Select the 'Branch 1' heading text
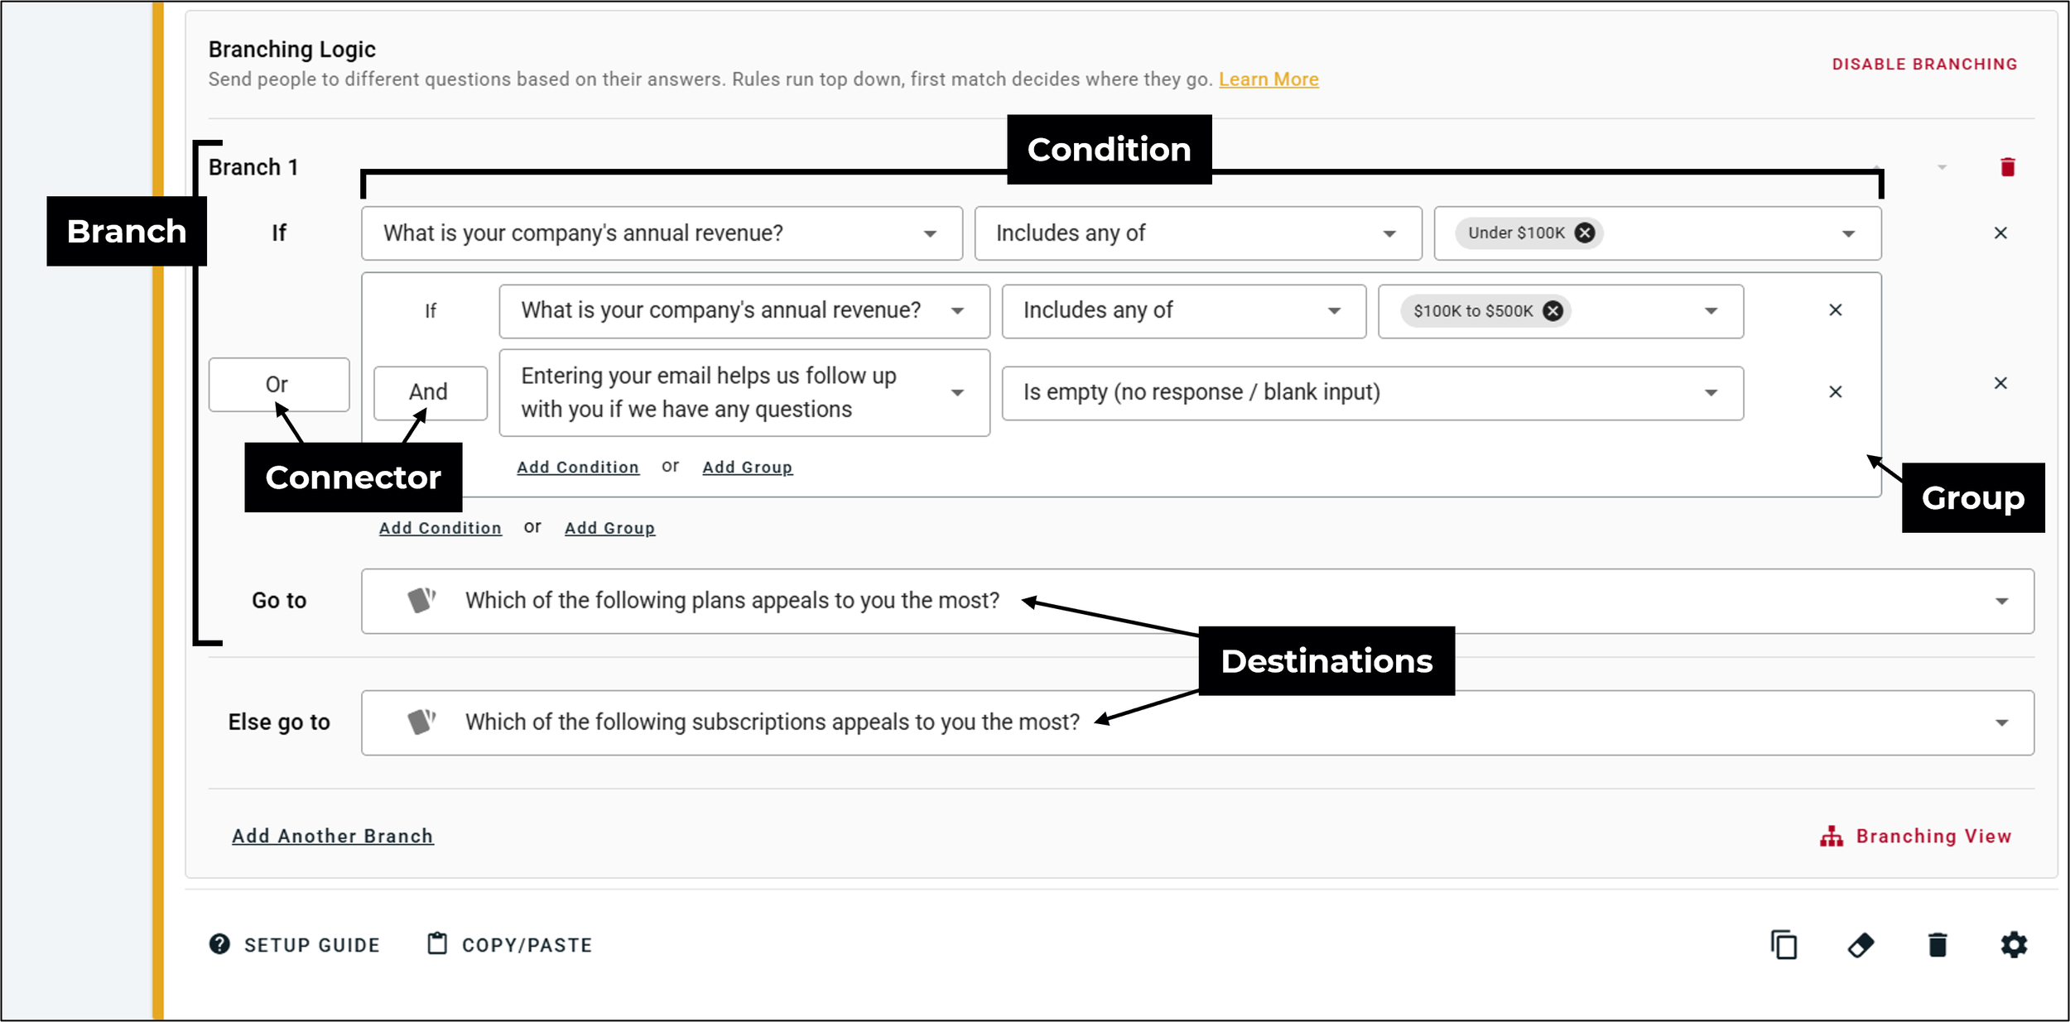2070x1022 pixels. 253,167
